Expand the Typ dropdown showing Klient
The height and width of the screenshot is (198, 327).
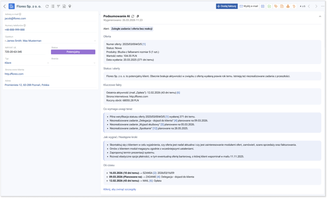[x=48, y=63]
